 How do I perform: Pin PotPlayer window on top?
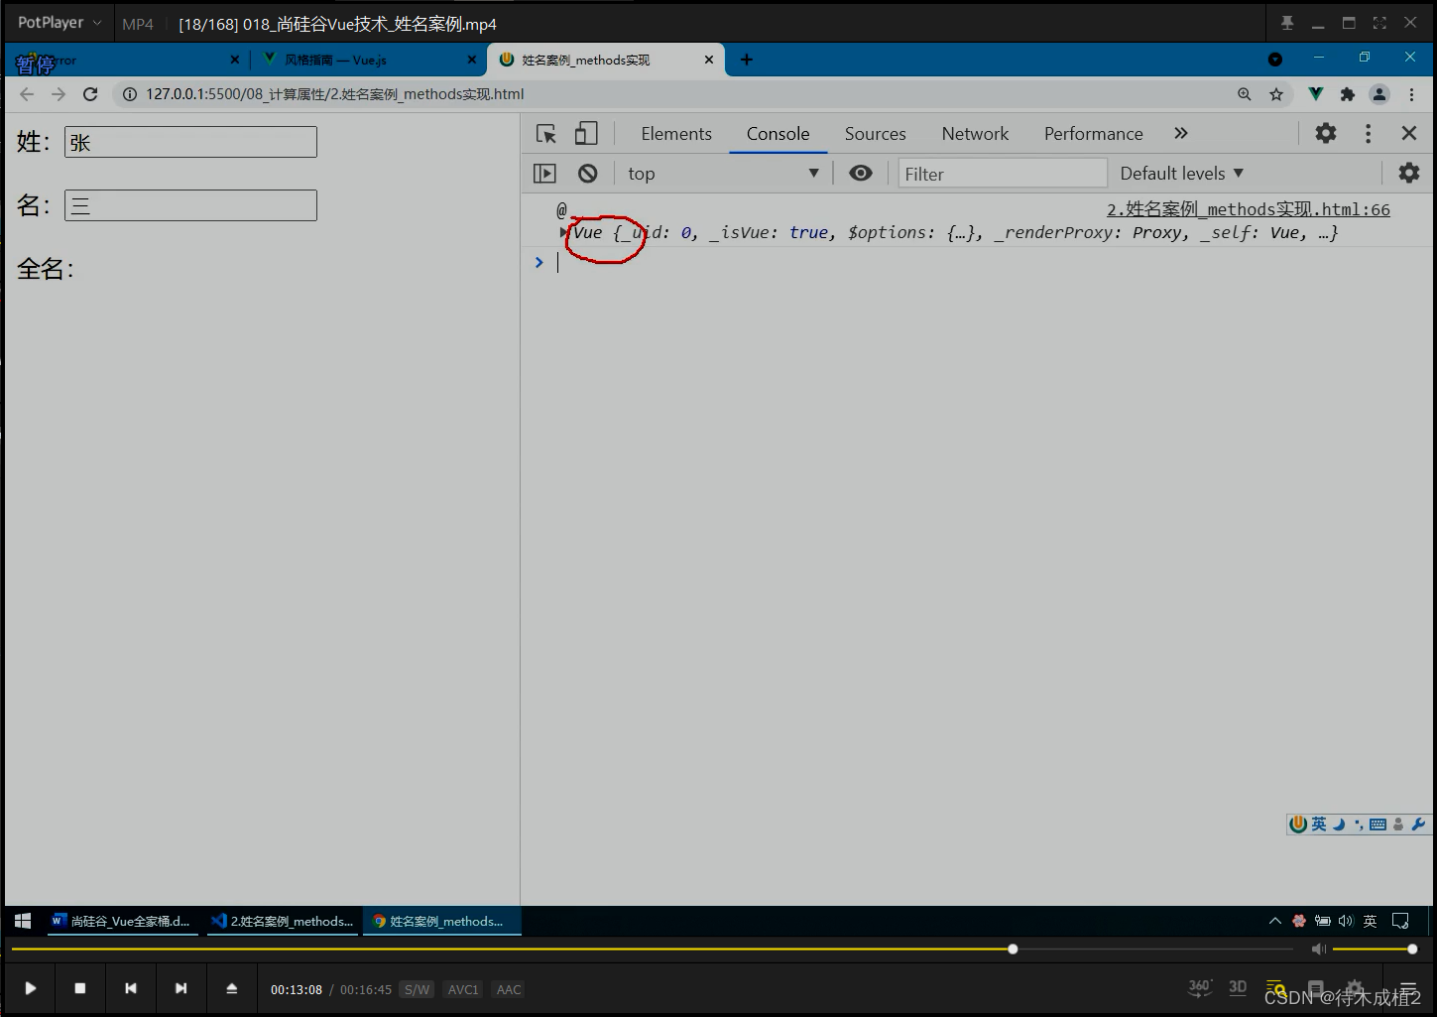click(1287, 23)
